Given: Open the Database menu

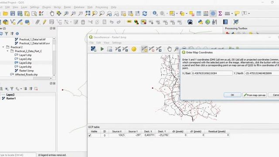Looking at the screenshot, I should pyautogui.click(x=79, y=7).
